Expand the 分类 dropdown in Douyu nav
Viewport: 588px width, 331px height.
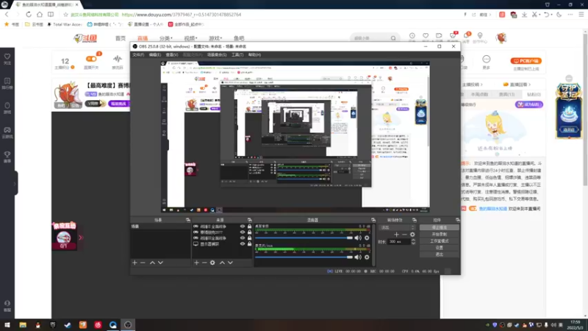point(166,38)
